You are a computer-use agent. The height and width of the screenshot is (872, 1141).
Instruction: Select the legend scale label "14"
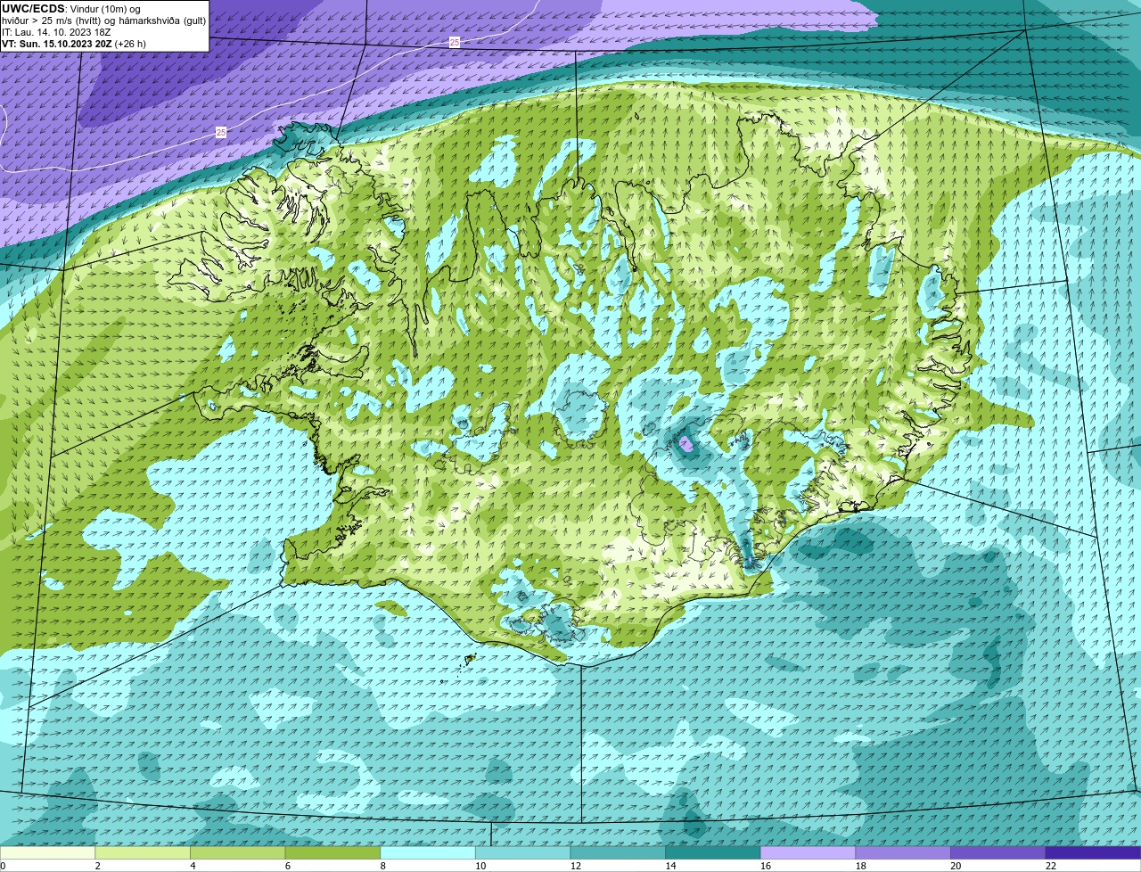pos(670,866)
